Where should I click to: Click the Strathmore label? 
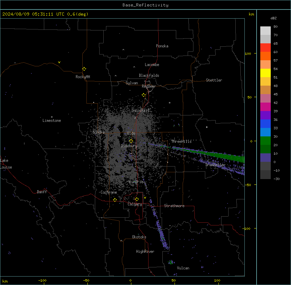click(174, 206)
